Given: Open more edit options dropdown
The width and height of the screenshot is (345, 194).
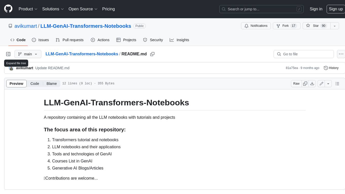Looking at the screenshot, I should 328,84.
